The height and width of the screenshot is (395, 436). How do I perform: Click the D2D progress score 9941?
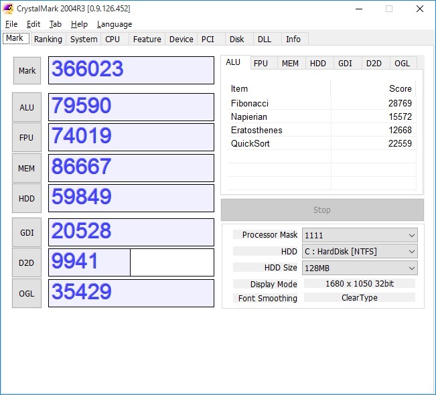pyautogui.click(x=131, y=262)
